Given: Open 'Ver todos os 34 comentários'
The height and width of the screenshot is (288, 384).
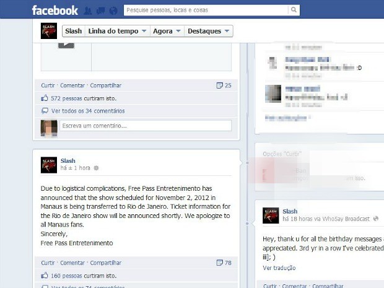Looking at the screenshot, I should click(88, 111).
